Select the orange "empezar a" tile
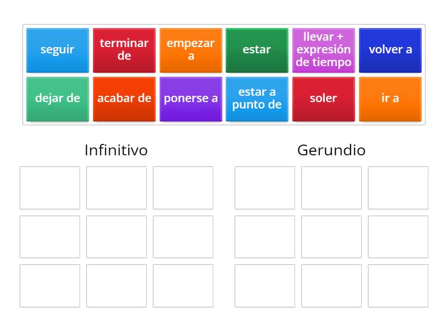448x336 pixels. pyautogui.click(x=190, y=50)
